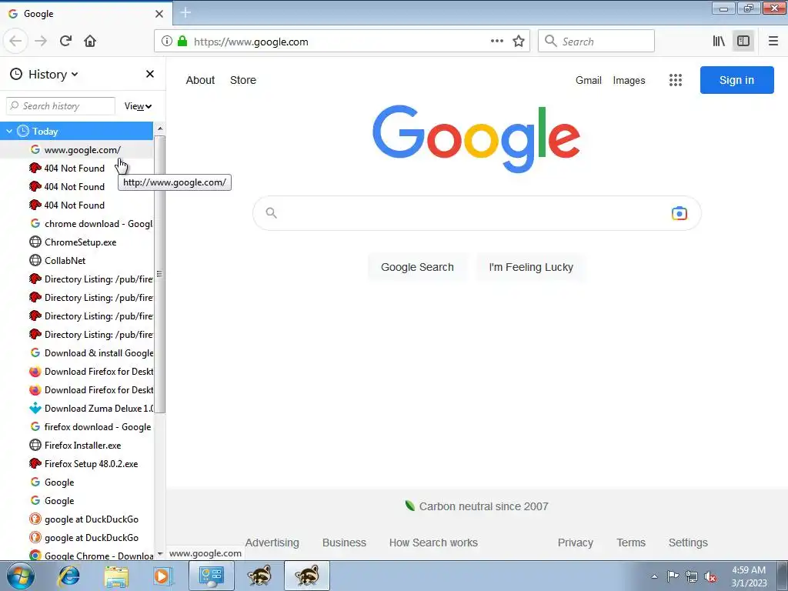This screenshot has width=788, height=591.
Task: Open the View sorting dropdown
Action: (139, 106)
